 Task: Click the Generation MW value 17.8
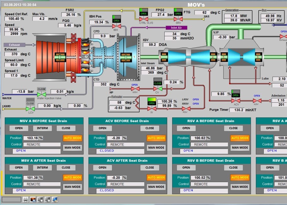pyautogui.click(x=232, y=16)
